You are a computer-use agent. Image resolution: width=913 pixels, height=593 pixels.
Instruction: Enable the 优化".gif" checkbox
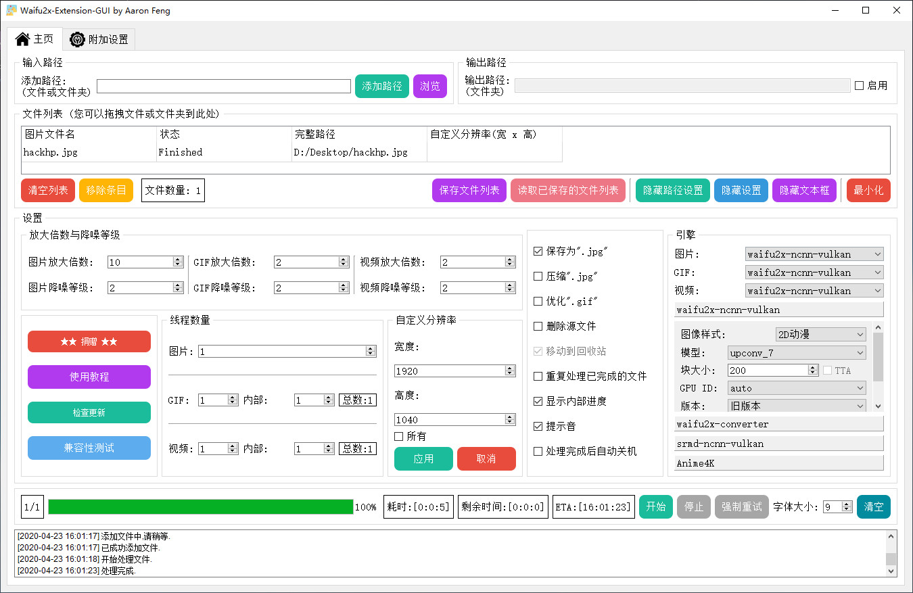coord(538,301)
